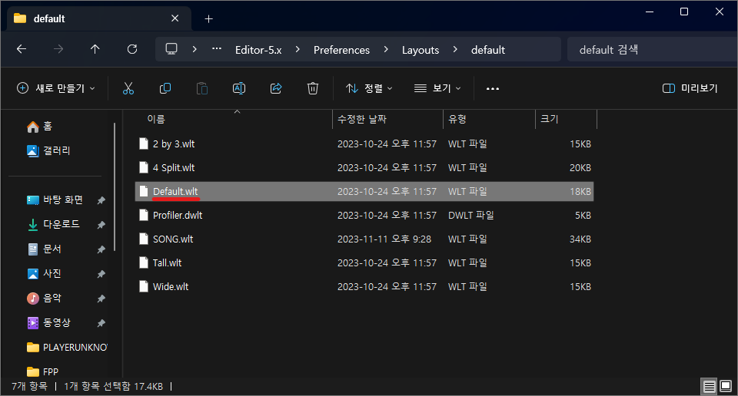Screen dimensions: 738x396
Task: Expand chevron after This PC icon
Action: pyautogui.click(x=194, y=49)
